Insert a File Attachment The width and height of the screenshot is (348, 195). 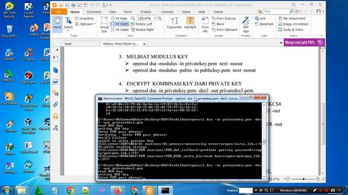coord(292,18)
